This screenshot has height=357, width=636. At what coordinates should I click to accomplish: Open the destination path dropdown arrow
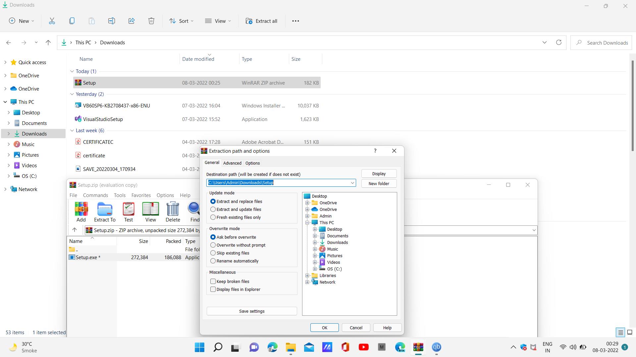(x=352, y=183)
